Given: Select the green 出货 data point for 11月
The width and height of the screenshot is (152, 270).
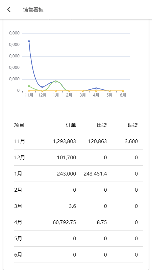Looking at the screenshot, I should [29, 86].
